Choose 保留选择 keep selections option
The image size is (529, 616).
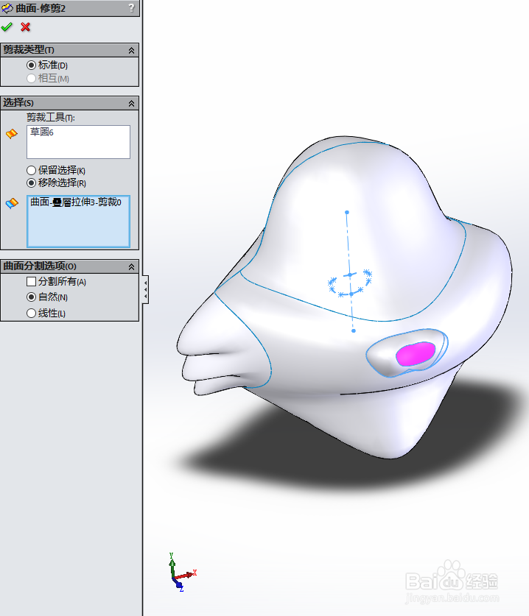(31, 171)
